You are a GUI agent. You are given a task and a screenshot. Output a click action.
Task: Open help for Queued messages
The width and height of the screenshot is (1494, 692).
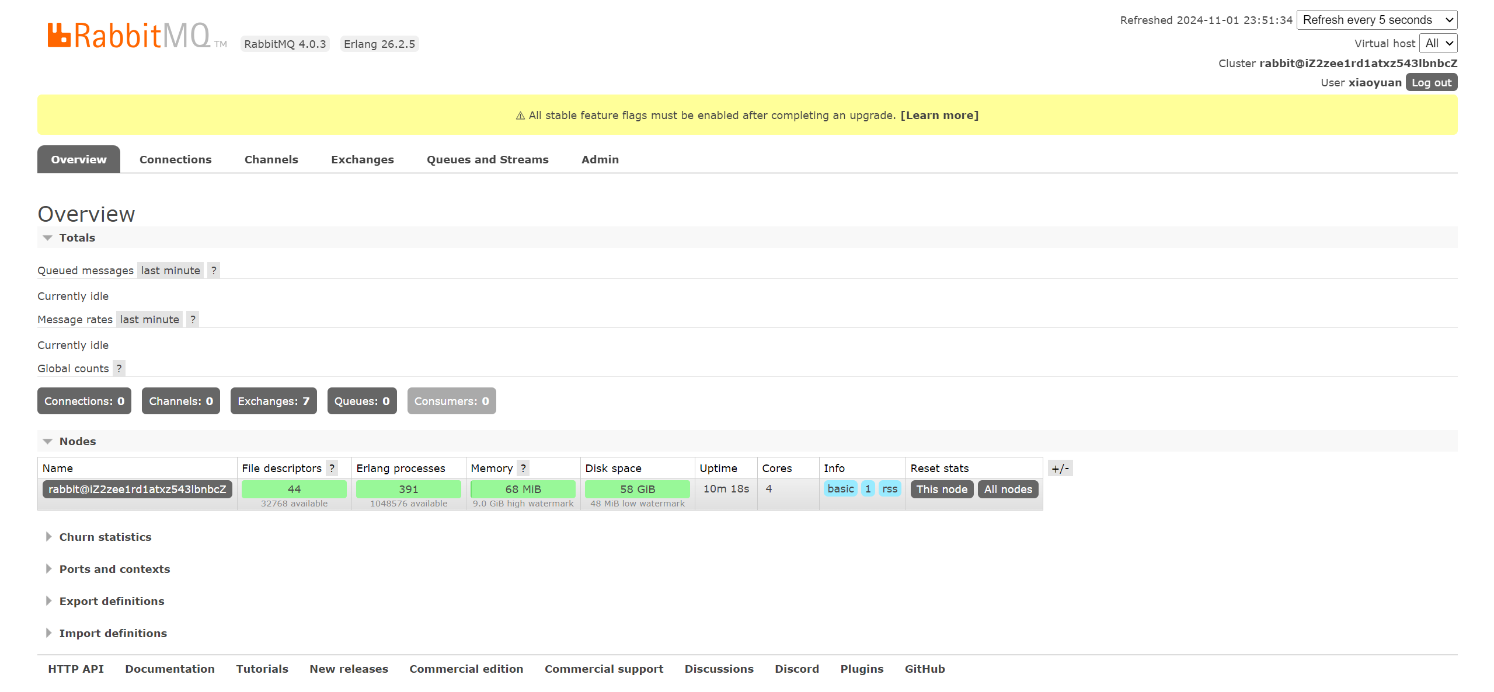tap(214, 270)
